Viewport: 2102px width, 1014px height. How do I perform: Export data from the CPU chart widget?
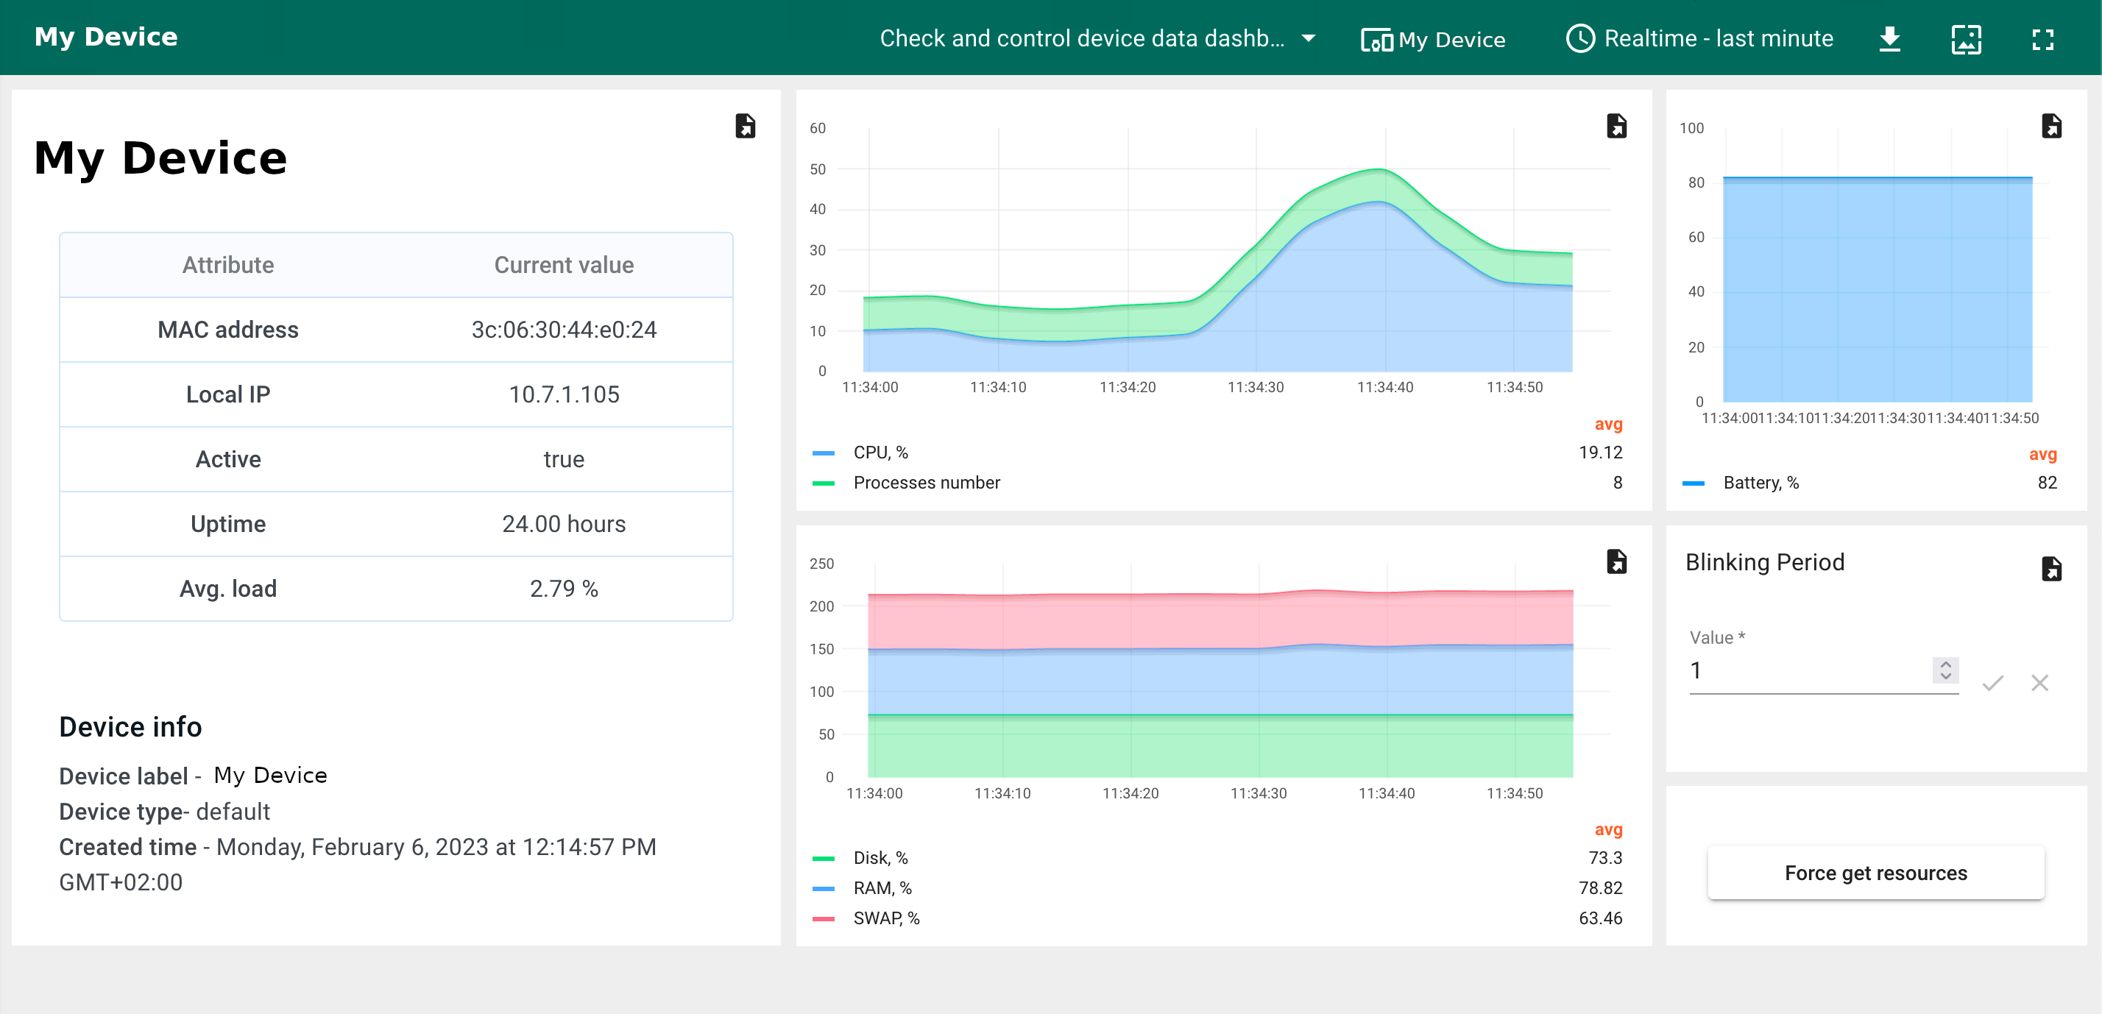(1616, 126)
